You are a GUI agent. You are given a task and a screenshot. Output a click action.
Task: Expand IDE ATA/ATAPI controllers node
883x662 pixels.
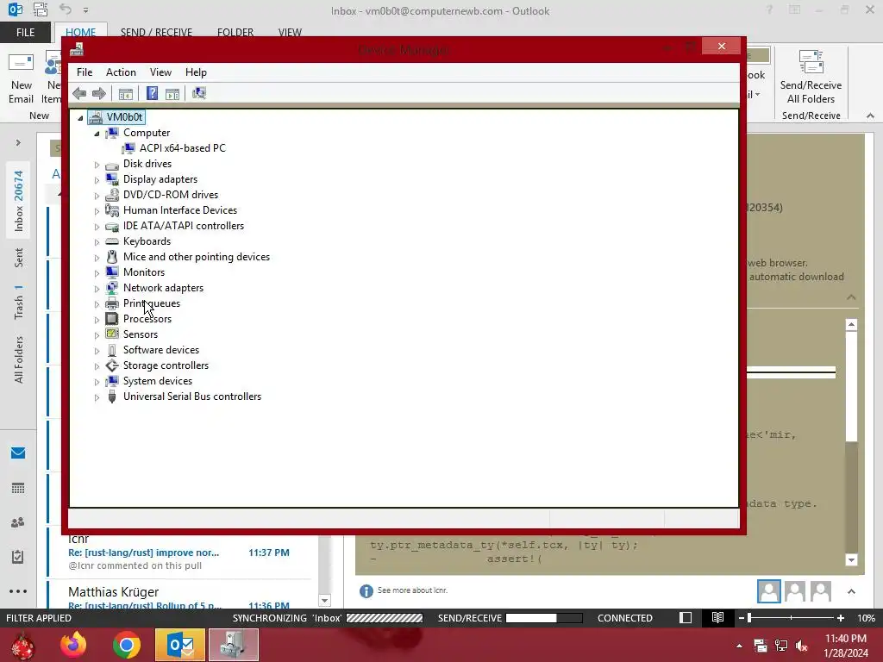pyautogui.click(x=97, y=227)
